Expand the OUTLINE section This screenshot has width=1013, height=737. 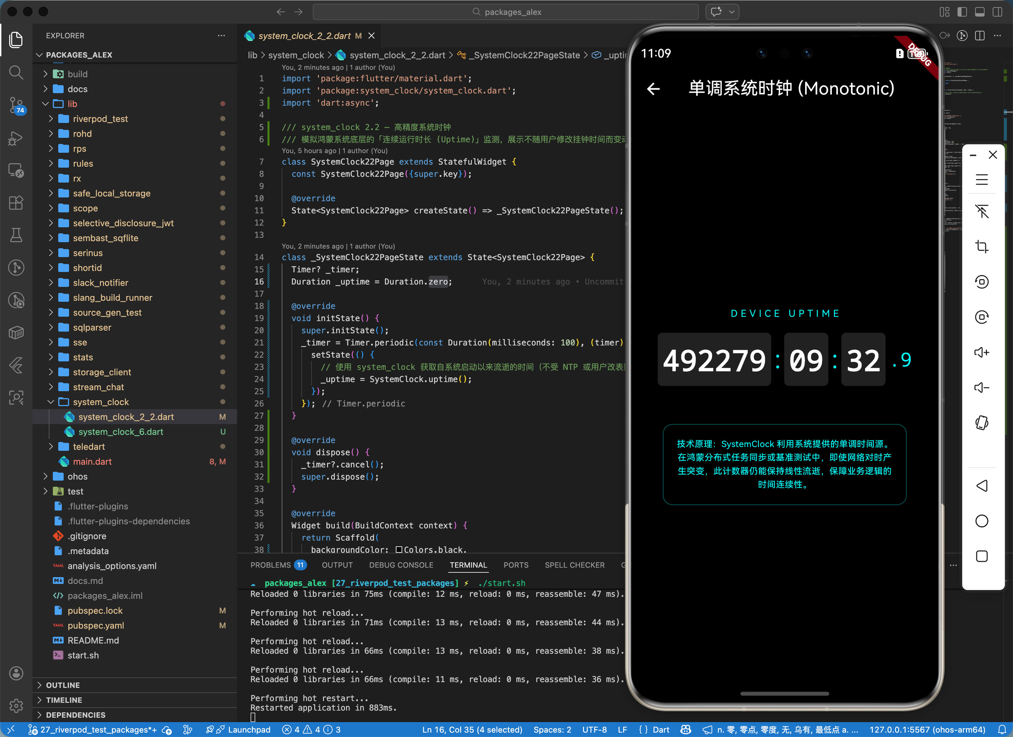(x=63, y=685)
